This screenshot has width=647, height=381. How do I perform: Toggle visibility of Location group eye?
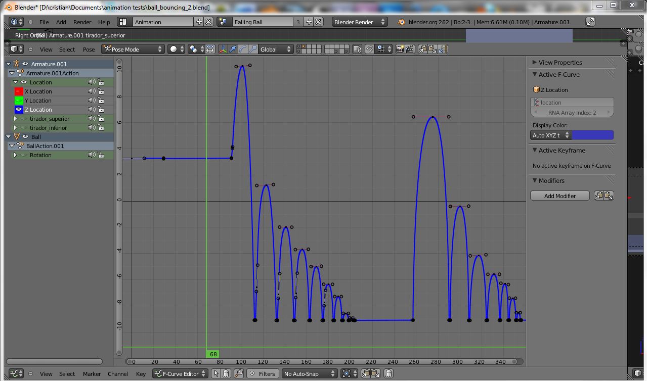click(x=24, y=82)
